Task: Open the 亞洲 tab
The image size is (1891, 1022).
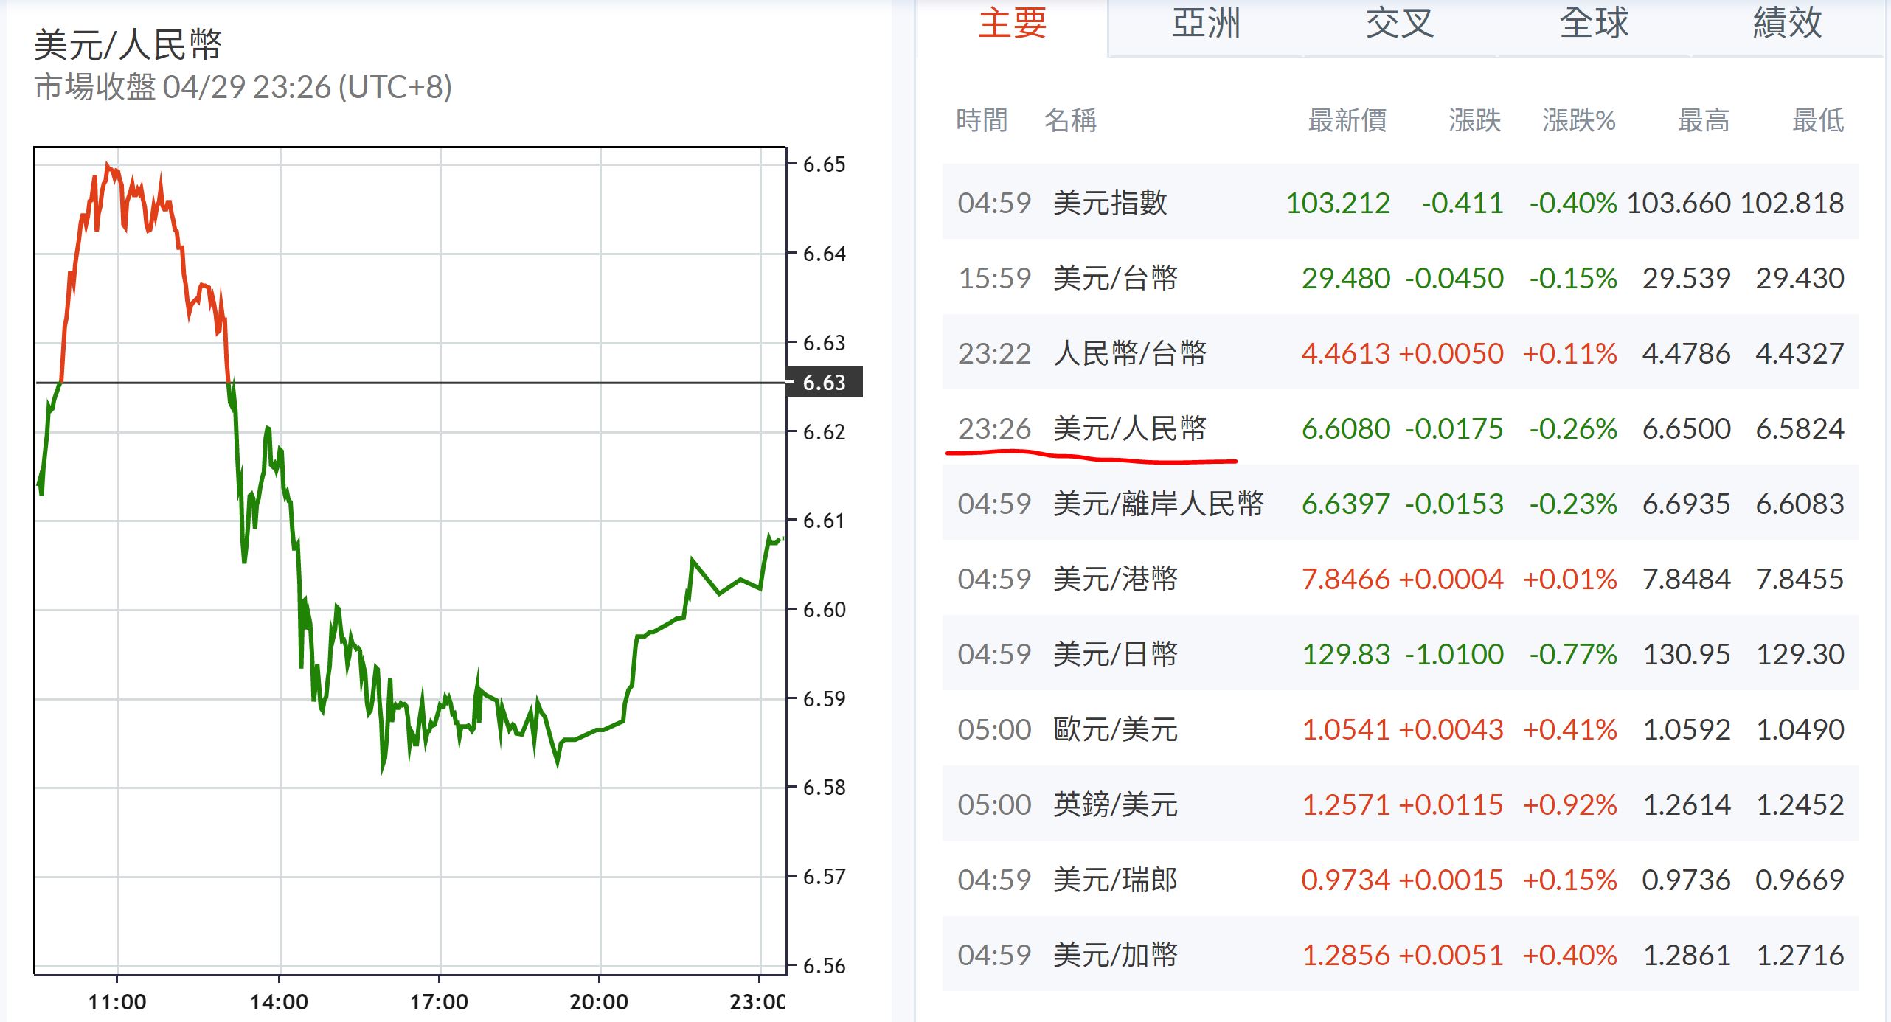Action: click(x=1206, y=24)
